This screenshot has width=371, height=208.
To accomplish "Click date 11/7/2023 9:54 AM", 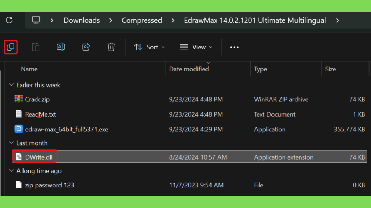I will [196, 185].
